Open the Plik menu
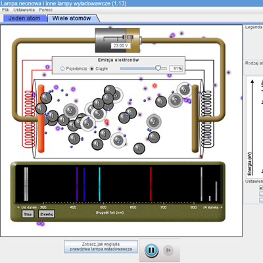Viewport: 263px width, 263px height. [5, 10]
